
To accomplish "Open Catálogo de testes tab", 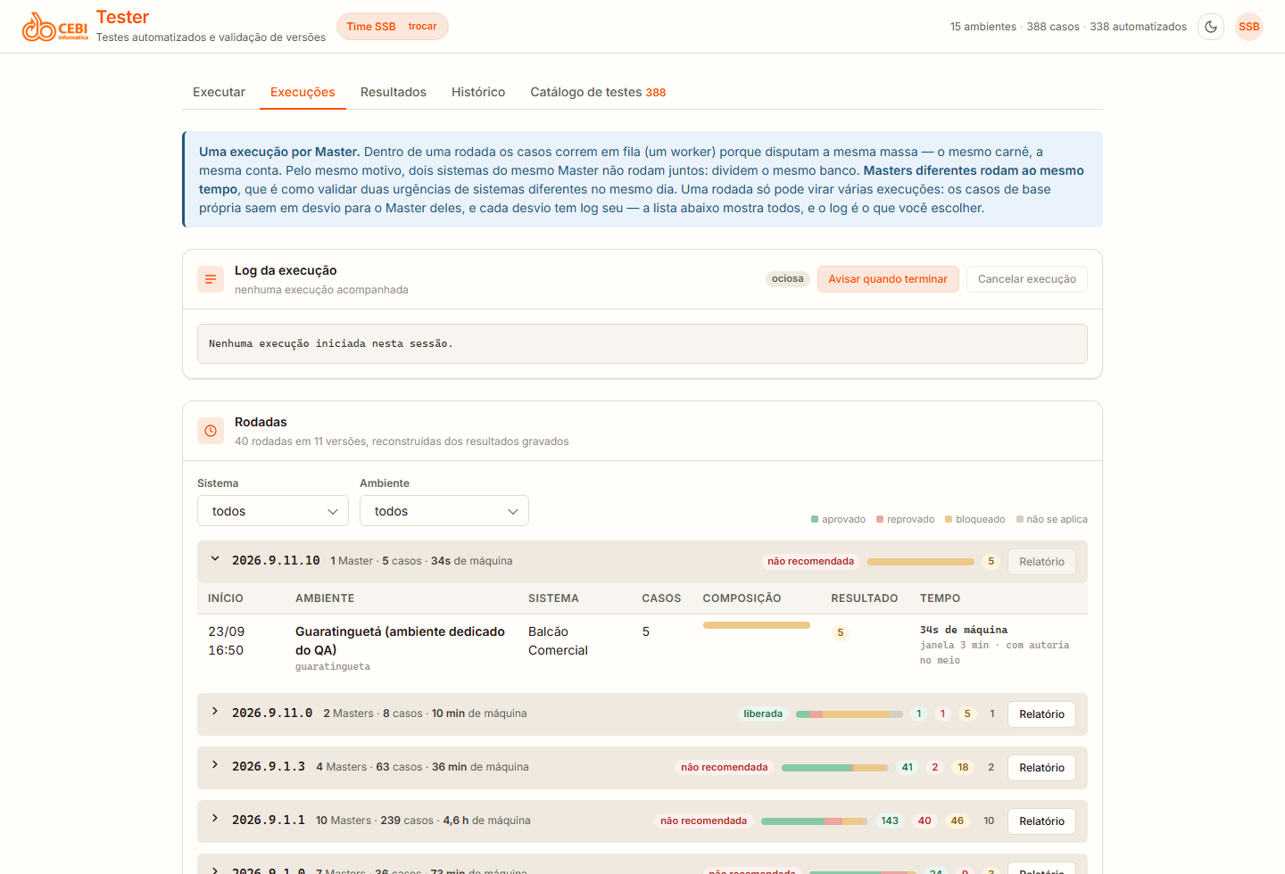I will [598, 92].
